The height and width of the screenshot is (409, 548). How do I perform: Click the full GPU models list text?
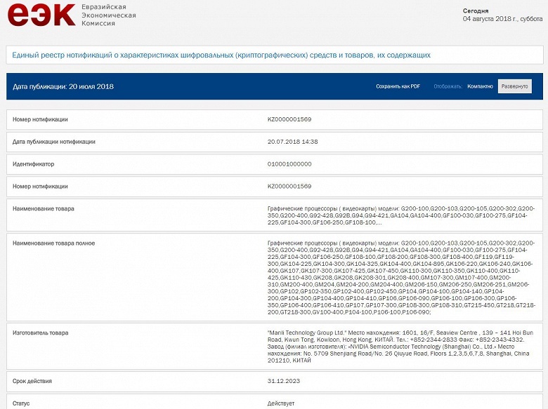[401, 277]
